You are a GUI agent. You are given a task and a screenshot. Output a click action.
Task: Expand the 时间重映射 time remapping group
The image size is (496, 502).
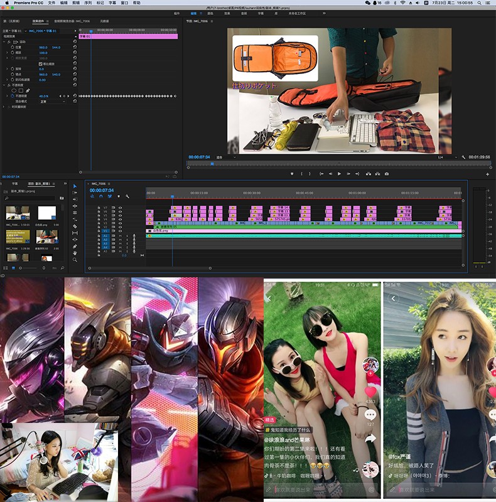point(4,107)
